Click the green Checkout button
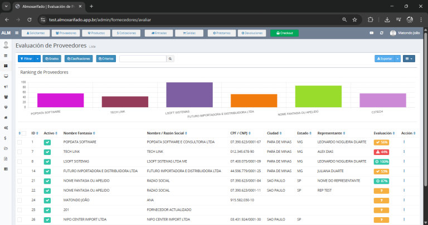 (x=284, y=33)
